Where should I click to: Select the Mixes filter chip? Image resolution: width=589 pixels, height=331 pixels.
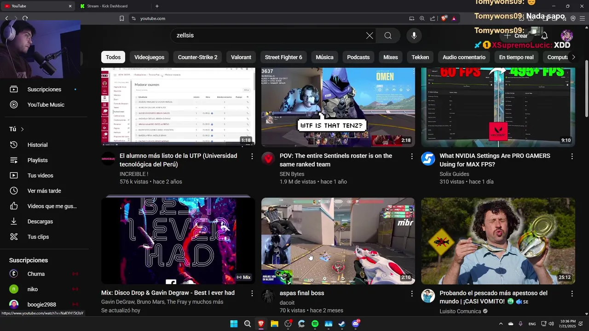pos(391,57)
